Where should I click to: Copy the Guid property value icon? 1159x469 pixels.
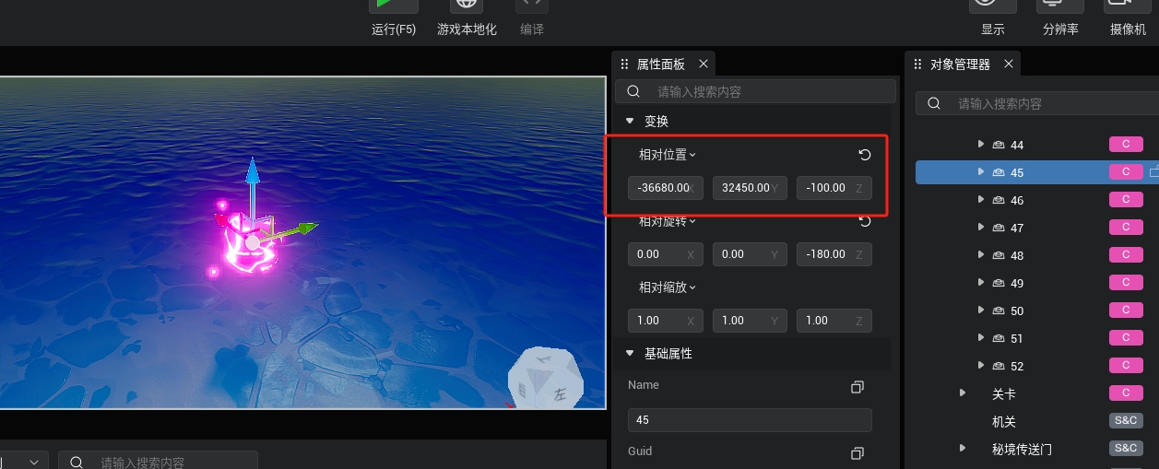(857, 453)
